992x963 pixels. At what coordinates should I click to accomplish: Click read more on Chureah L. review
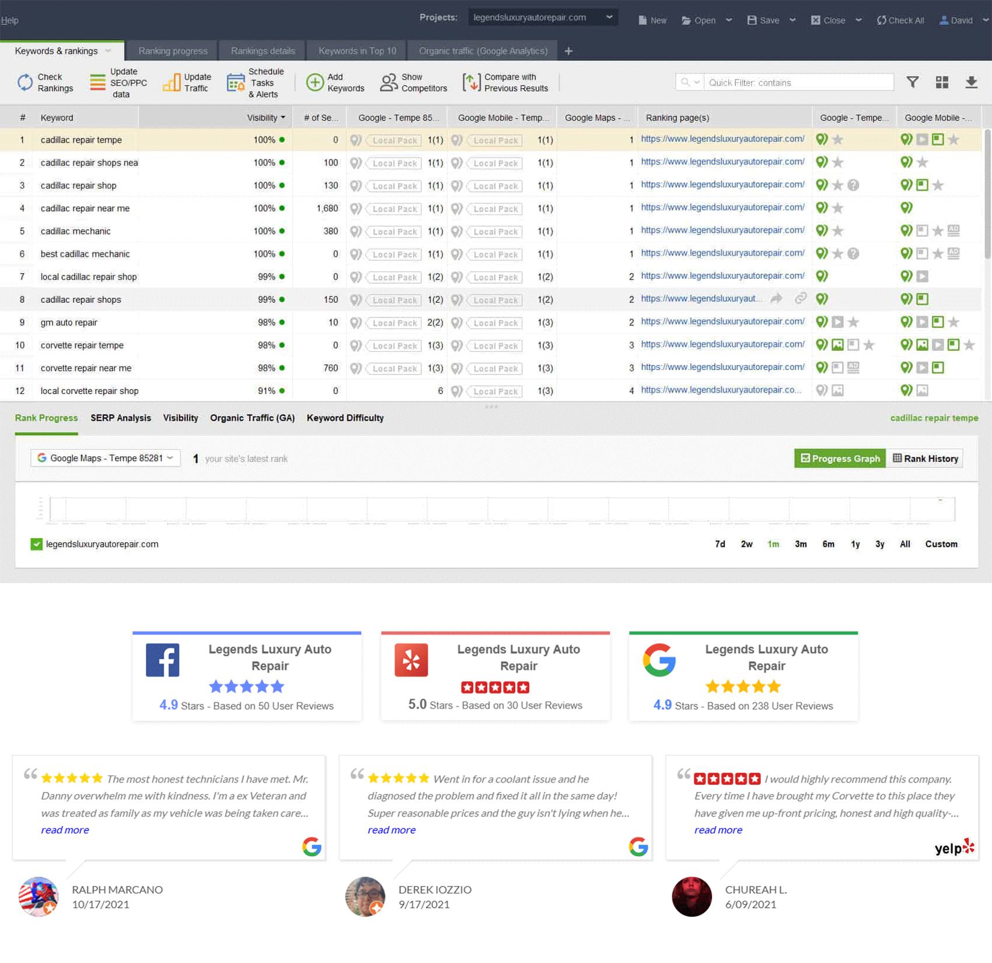(718, 830)
